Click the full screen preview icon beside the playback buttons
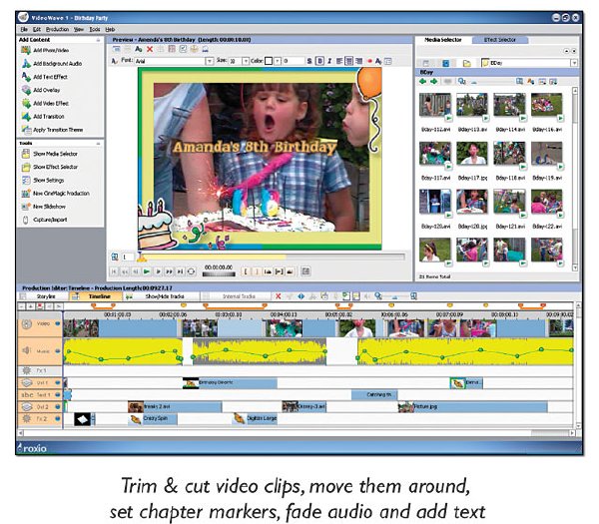The height and width of the screenshot is (524, 599). (x=305, y=271)
